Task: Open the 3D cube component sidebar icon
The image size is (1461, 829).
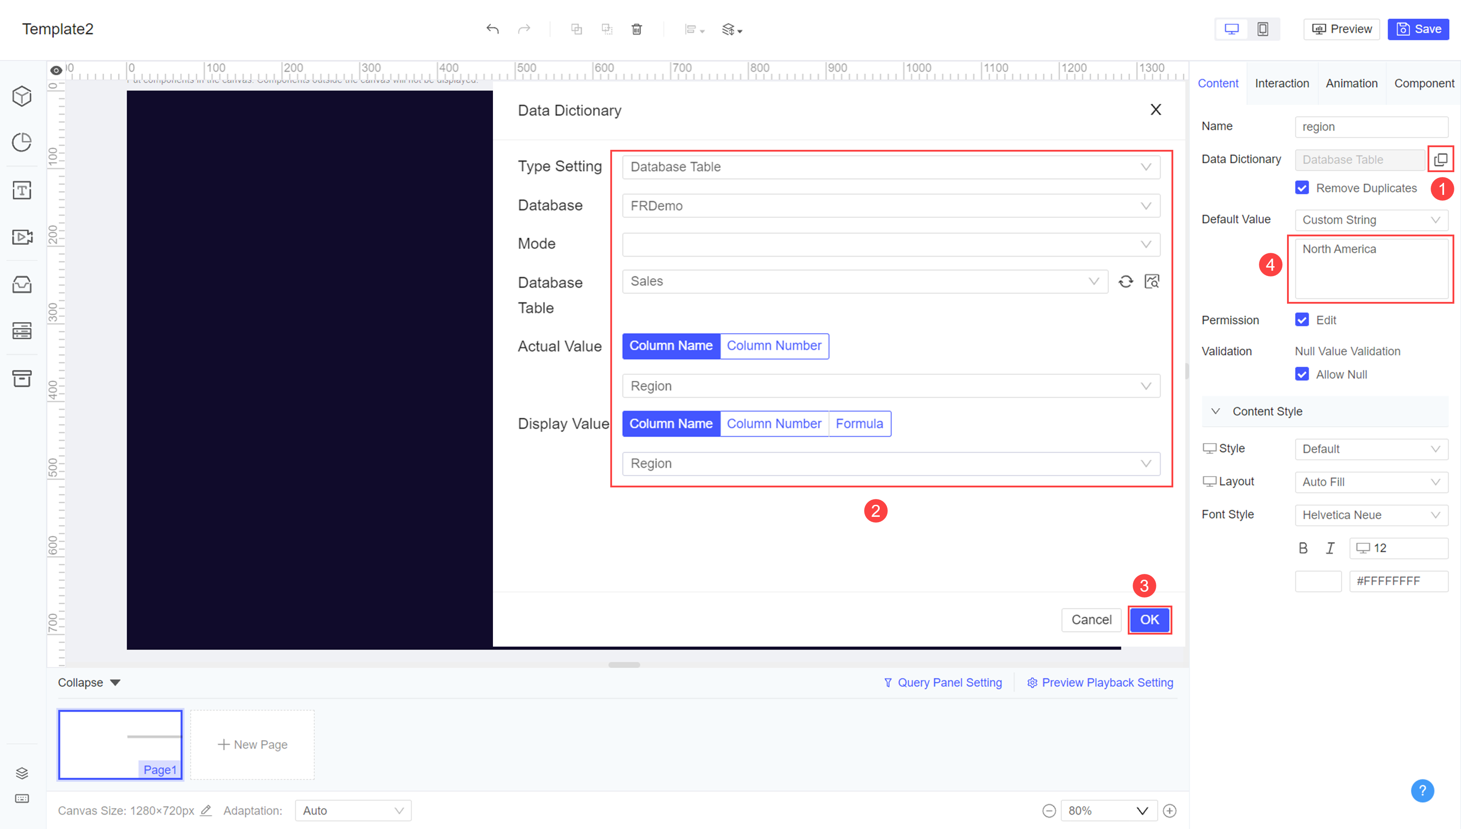Action: 22,95
